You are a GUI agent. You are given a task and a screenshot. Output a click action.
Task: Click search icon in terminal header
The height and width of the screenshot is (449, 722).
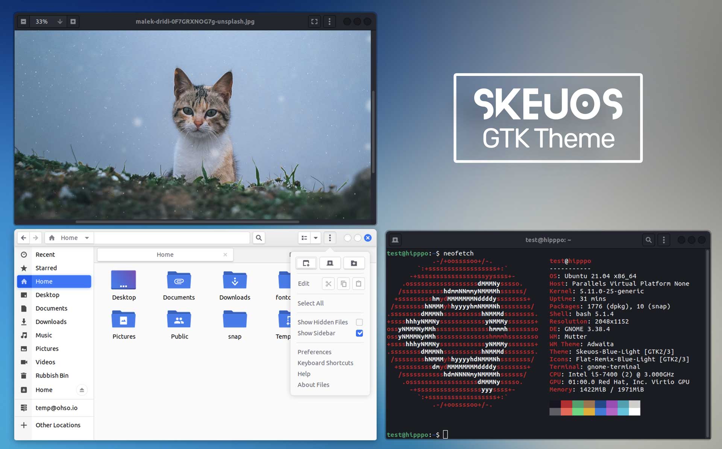click(648, 240)
